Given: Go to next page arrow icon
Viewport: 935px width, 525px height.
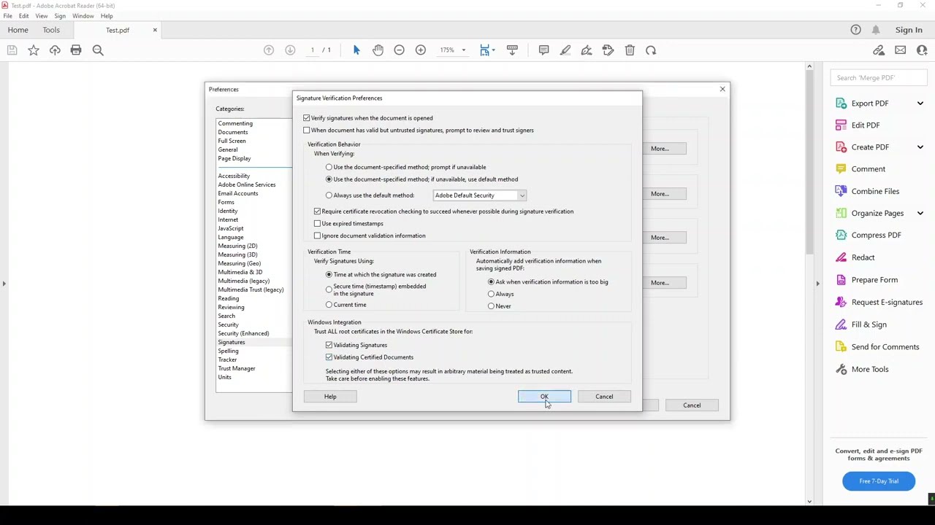Looking at the screenshot, I should tap(290, 50).
